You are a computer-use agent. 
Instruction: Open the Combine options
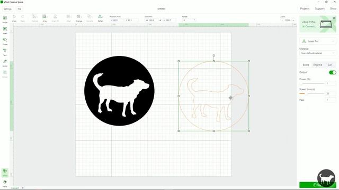click(90, 18)
